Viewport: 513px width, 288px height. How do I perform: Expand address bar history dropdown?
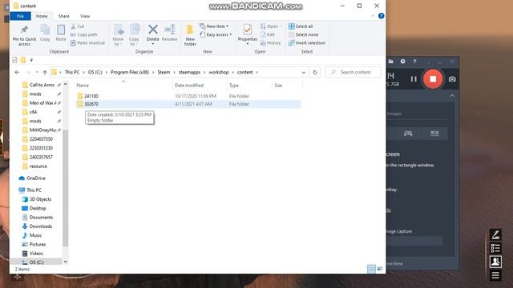point(304,72)
